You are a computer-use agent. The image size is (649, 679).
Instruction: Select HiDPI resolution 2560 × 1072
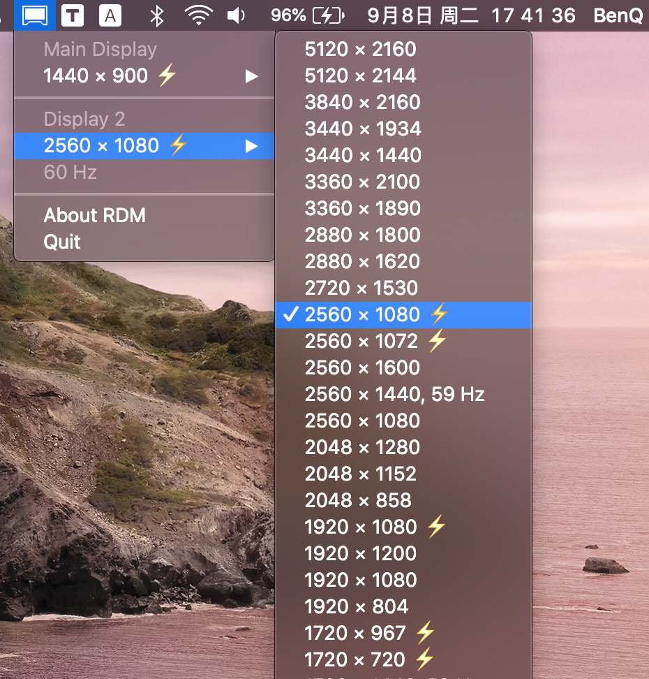403,341
